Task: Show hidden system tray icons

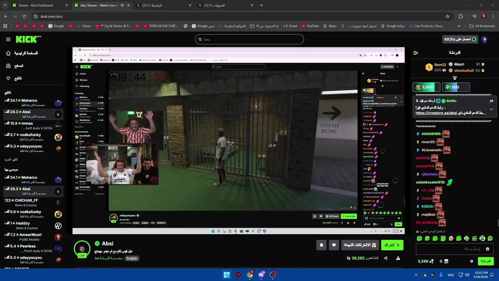Action: point(416,275)
